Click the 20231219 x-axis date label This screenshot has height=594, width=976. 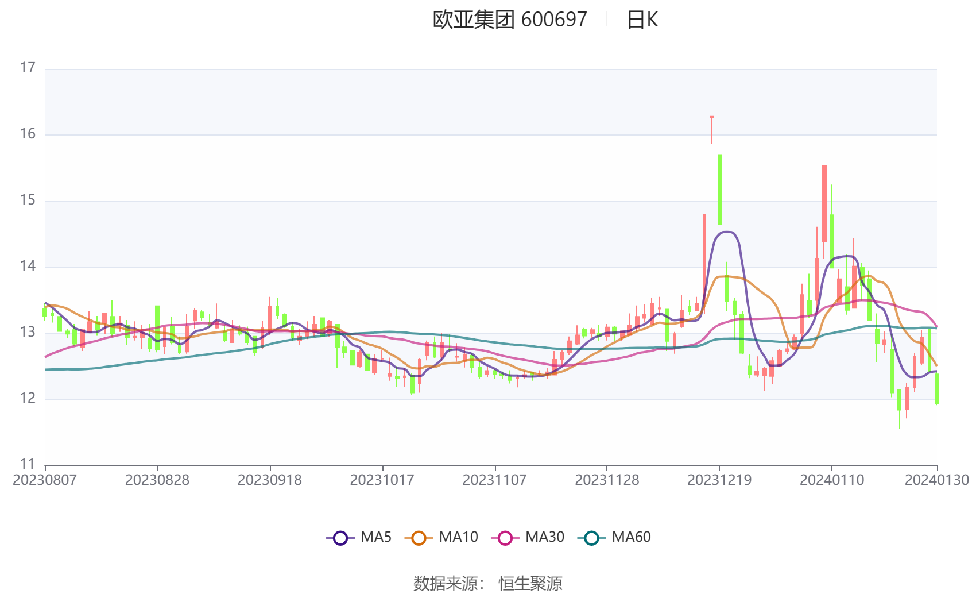tap(719, 480)
